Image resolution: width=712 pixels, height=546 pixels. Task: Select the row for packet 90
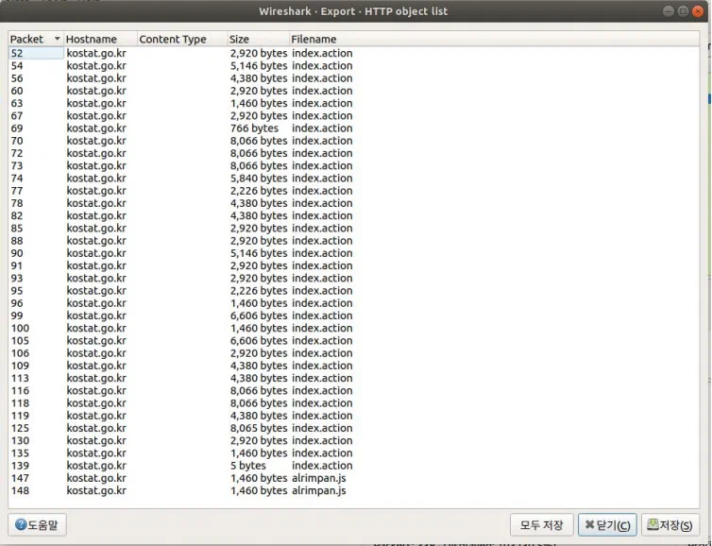(354, 253)
